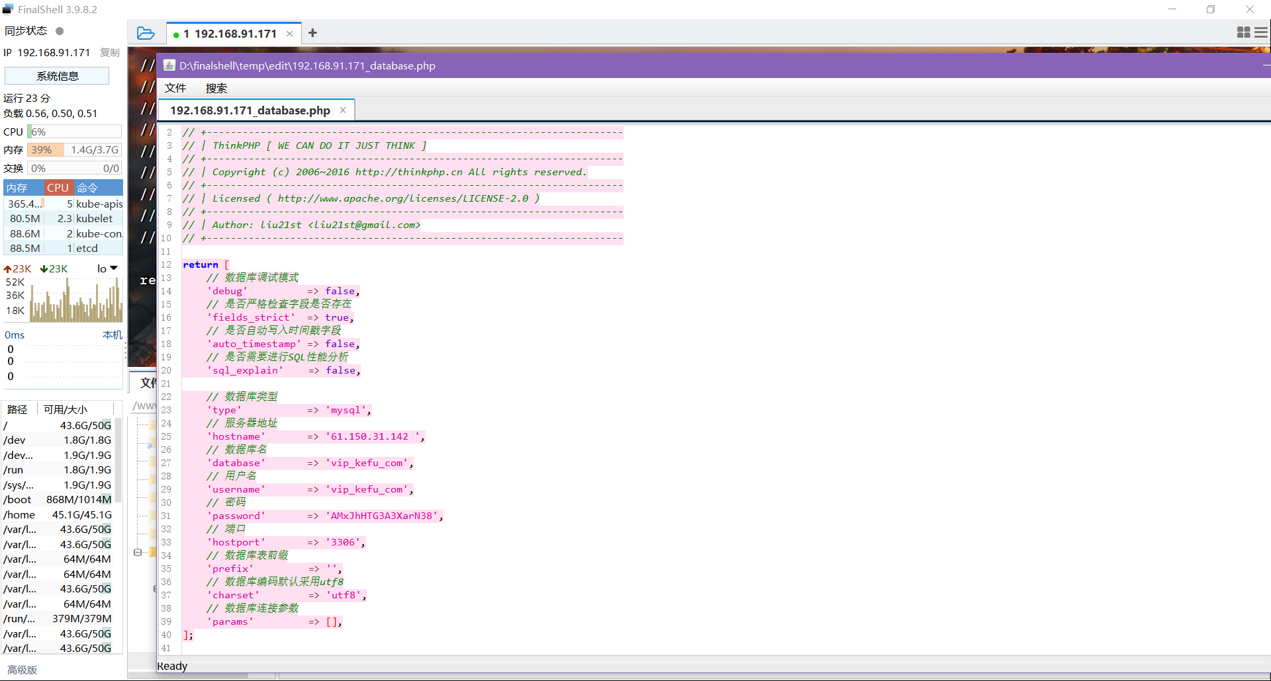
Task: Close the 192.168.91.171 session tab
Action: click(x=289, y=34)
